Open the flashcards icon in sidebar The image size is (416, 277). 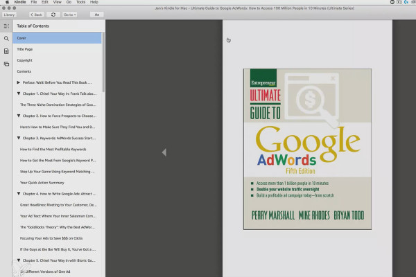6,64
